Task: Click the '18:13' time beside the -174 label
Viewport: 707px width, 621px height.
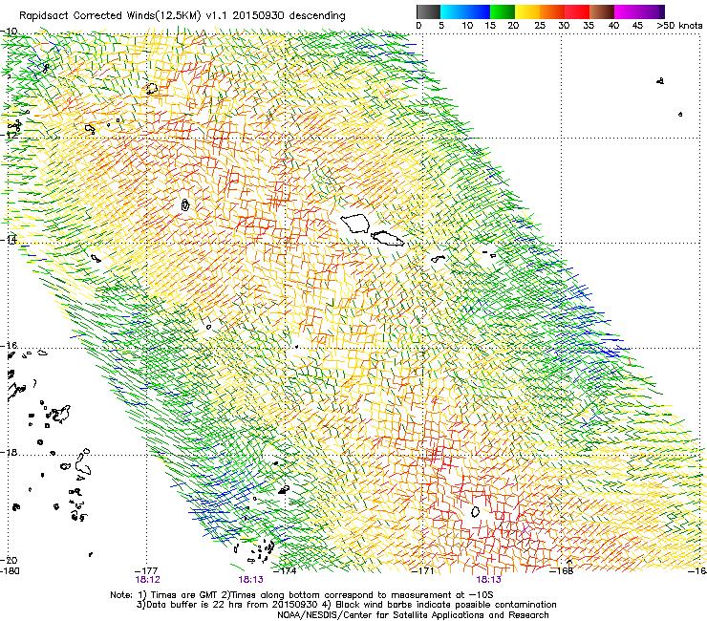Action: point(250,580)
